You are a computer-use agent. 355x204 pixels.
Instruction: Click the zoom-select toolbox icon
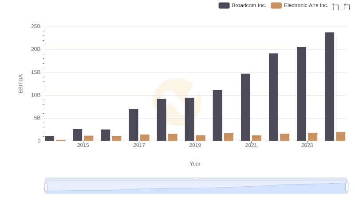[335, 7]
